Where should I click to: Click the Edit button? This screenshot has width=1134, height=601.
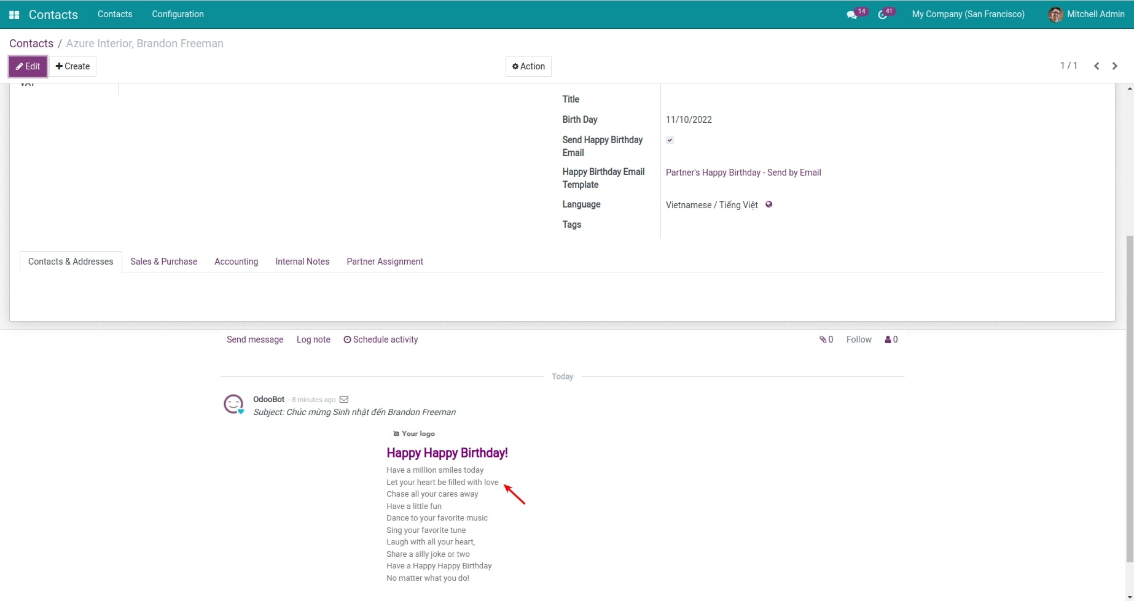[28, 66]
